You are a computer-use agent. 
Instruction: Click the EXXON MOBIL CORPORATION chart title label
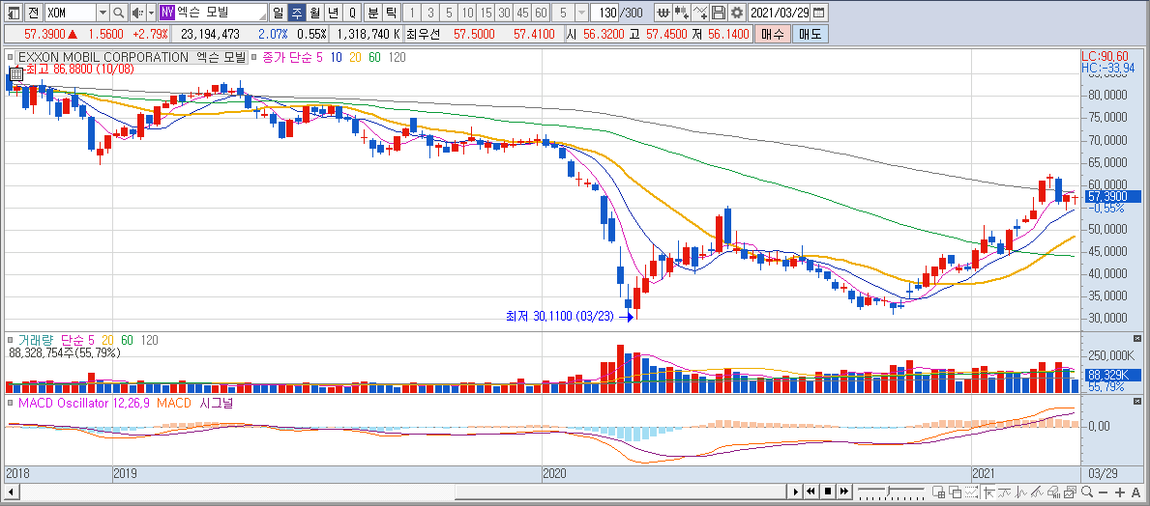click(x=132, y=57)
